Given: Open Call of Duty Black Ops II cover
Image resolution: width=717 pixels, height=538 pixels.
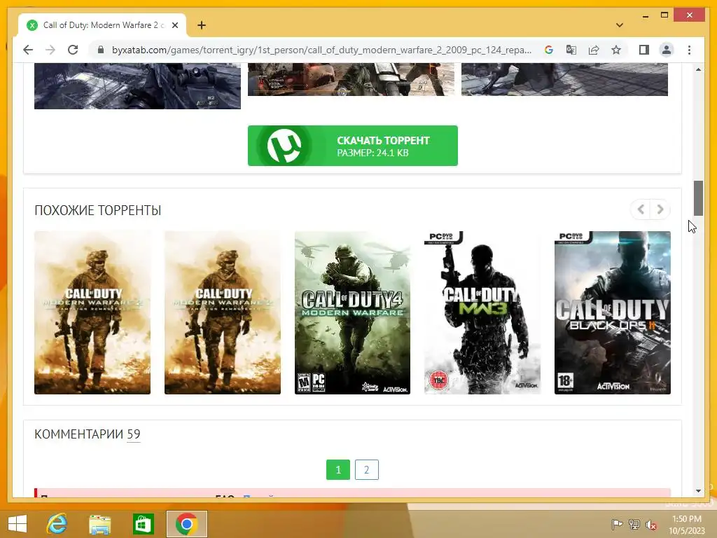Looking at the screenshot, I should (612, 312).
